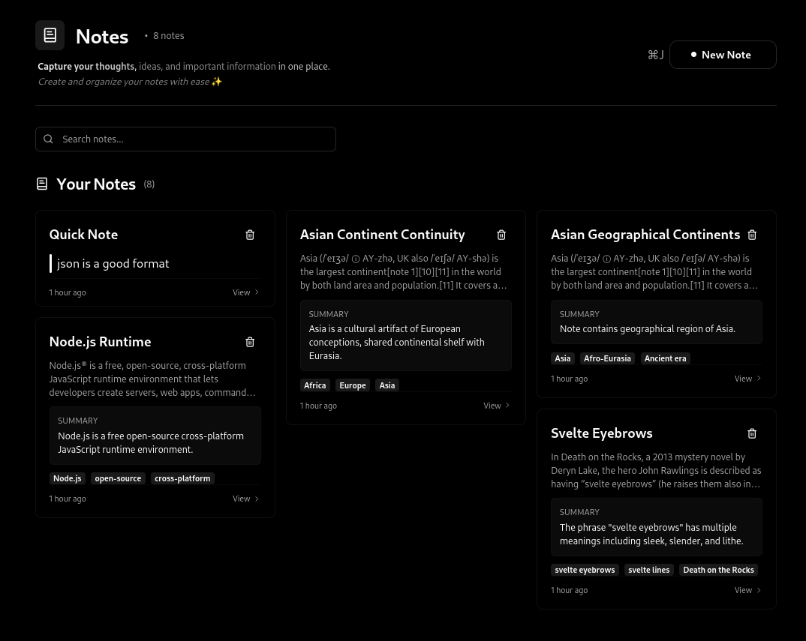Click the '8 notes' count in header

[169, 36]
